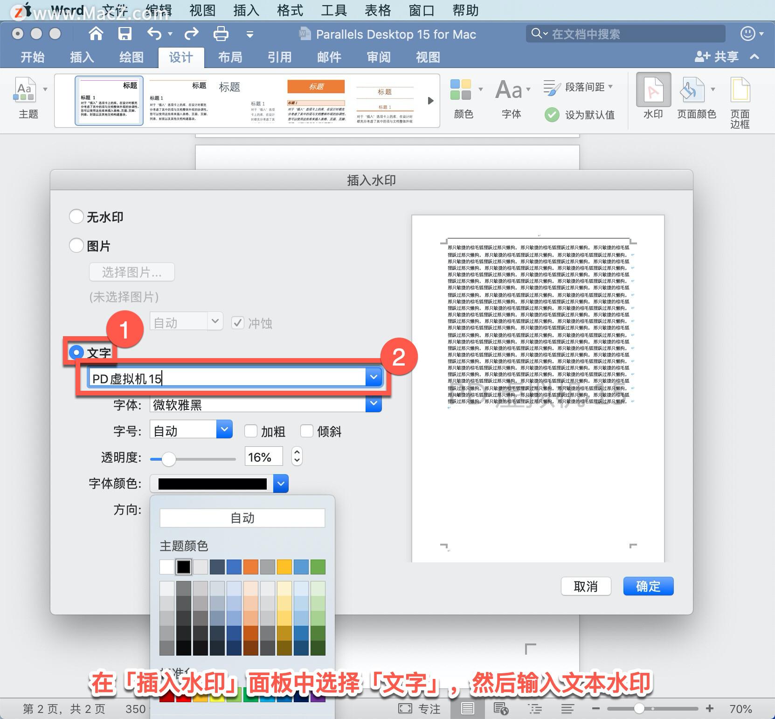The width and height of the screenshot is (775, 719).
Task: Click the 确定 (OK) button
Action: click(648, 586)
